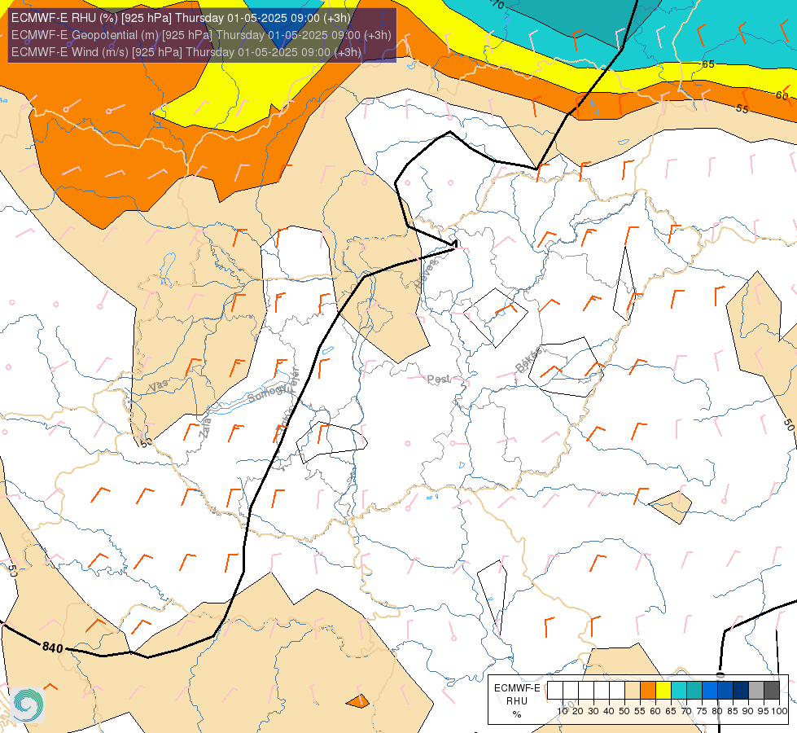Click the navy 85–90% legend swatch
Image resolution: width=797 pixels, height=733 pixels.
(741, 691)
